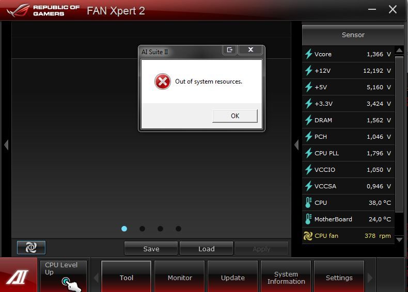408x292 pixels.
Task: Click the Vcore lightning bolt icon
Action: click(309, 54)
